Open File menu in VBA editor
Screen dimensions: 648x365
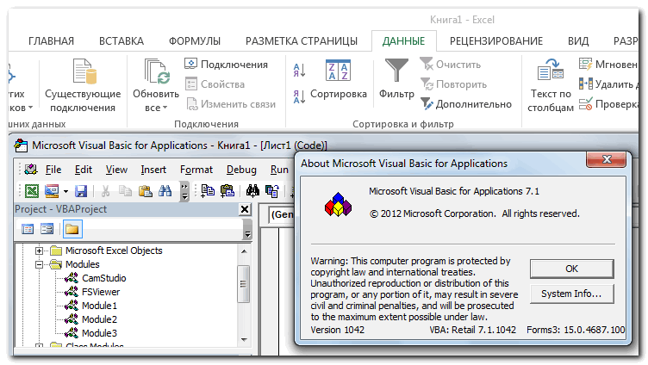(53, 170)
